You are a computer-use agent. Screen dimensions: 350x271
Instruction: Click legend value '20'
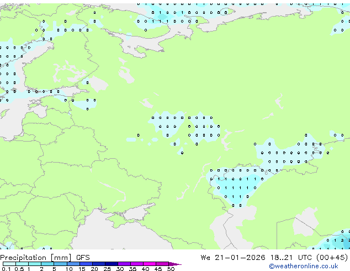[x=94, y=269]
